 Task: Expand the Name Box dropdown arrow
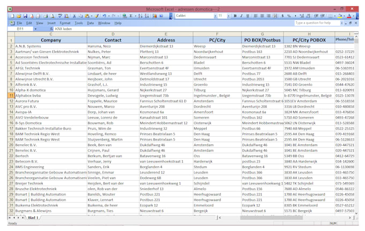pos(35,29)
